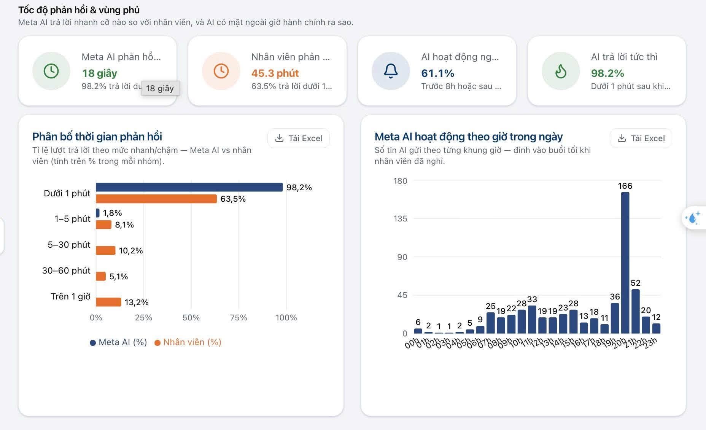This screenshot has height=430, width=706.
Task: Click the 18 giây tooltip popup
Action: (160, 88)
